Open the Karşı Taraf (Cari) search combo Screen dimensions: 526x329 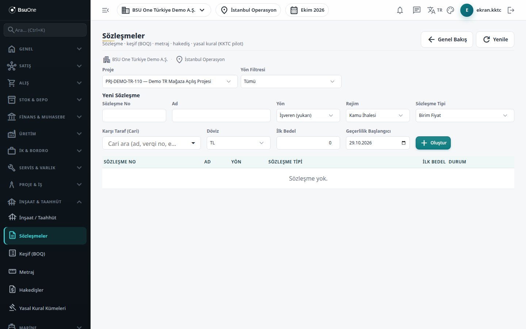pos(152,143)
